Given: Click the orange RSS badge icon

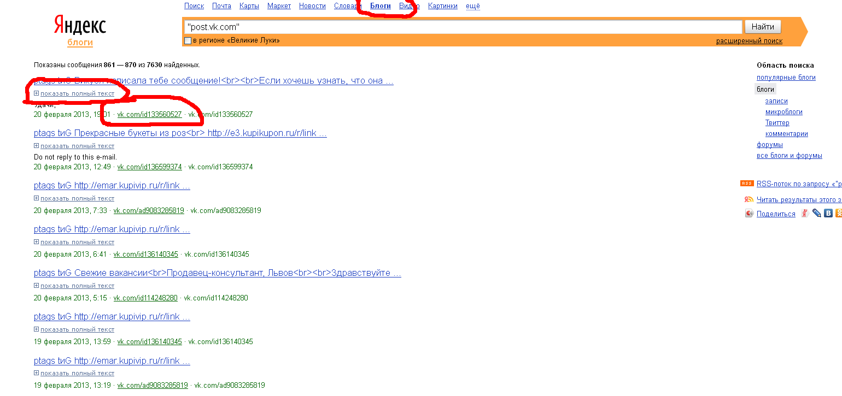Looking at the screenshot, I should click(x=747, y=184).
